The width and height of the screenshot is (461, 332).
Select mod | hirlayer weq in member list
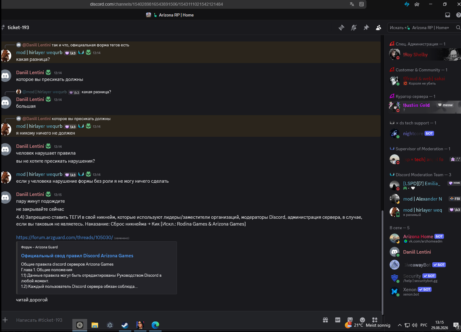[x=425, y=212]
